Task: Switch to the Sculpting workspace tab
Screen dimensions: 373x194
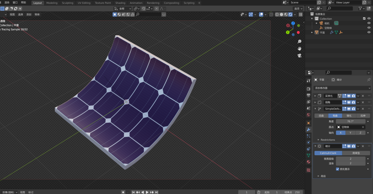Action: point(68,3)
